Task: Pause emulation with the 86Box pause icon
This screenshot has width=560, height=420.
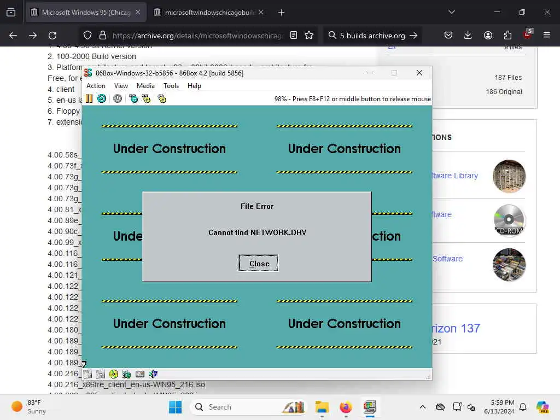Action: pos(89,98)
